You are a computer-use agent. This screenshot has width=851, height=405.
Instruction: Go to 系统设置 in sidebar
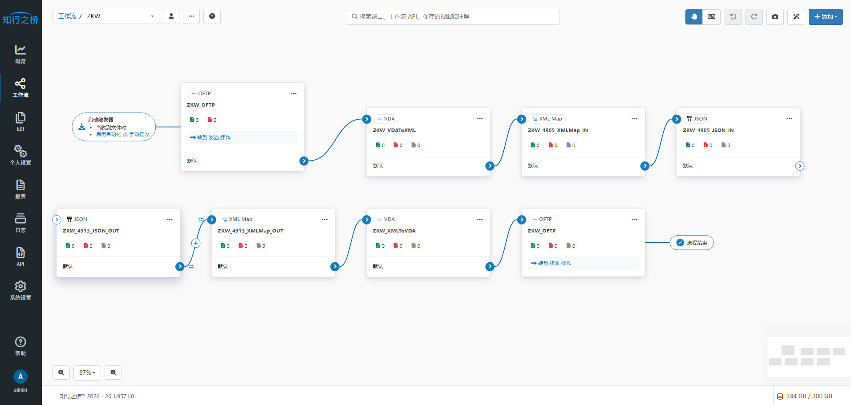click(20, 290)
